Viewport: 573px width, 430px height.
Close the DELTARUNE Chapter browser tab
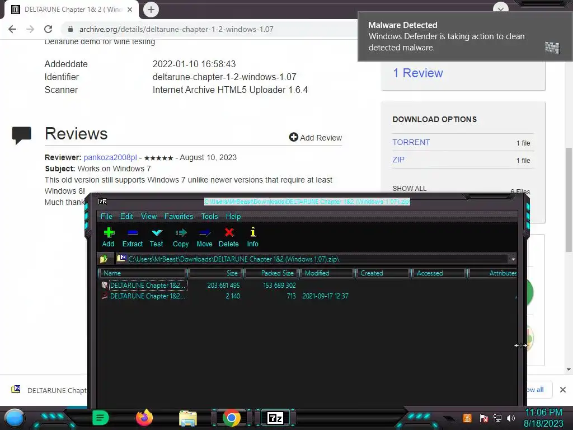click(130, 10)
